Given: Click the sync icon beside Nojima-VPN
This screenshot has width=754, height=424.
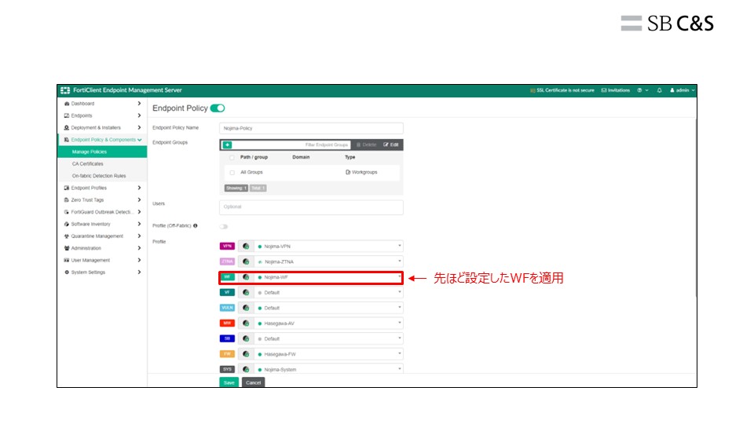Looking at the screenshot, I should [x=246, y=246].
